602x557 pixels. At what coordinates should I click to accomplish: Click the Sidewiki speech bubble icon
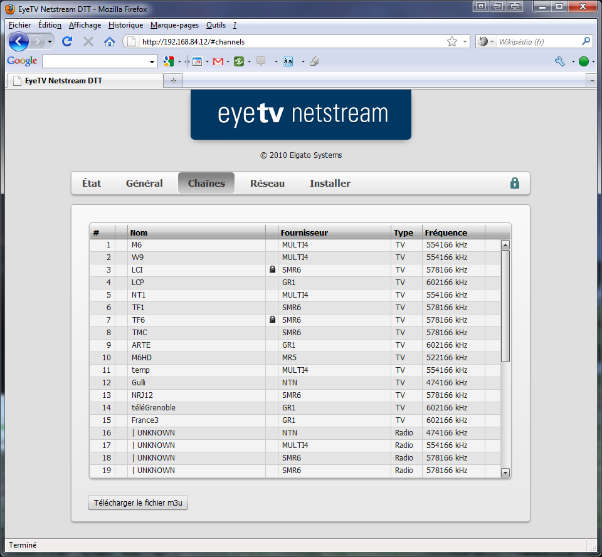pyautogui.click(x=261, y=61)
